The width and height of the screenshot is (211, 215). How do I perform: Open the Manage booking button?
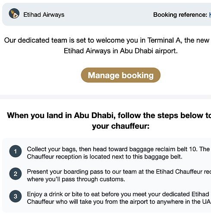point(121,75)
